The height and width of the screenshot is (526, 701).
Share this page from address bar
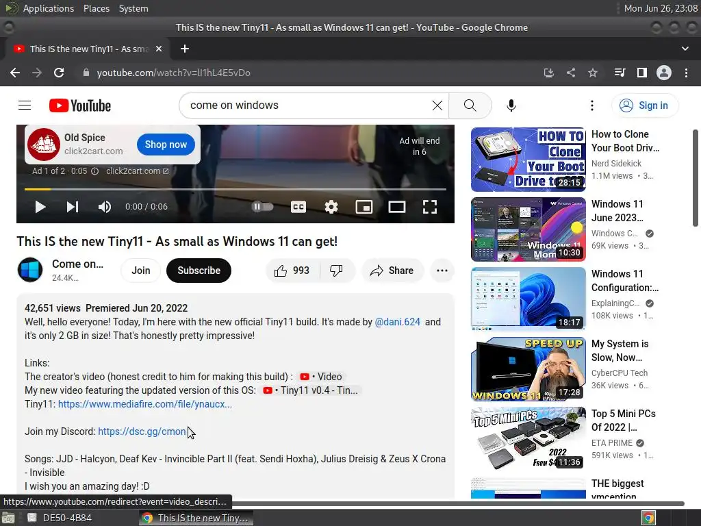[x=571, y=73]
